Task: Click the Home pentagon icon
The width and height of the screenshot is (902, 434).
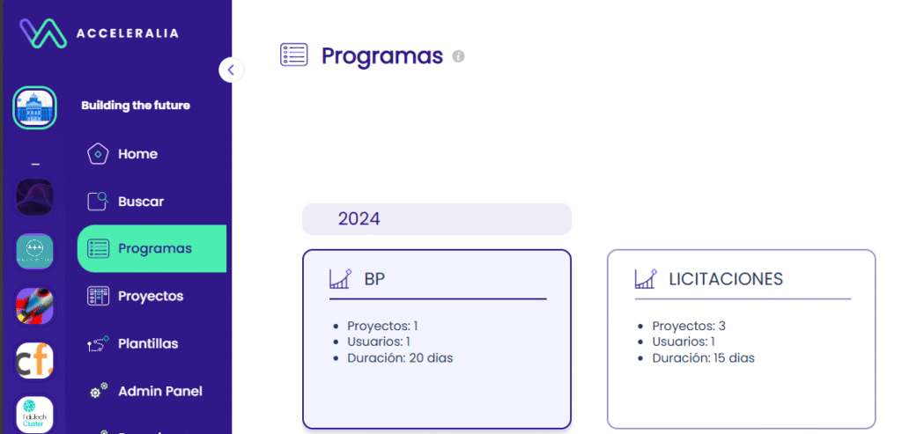Action: tap(98, 154)
